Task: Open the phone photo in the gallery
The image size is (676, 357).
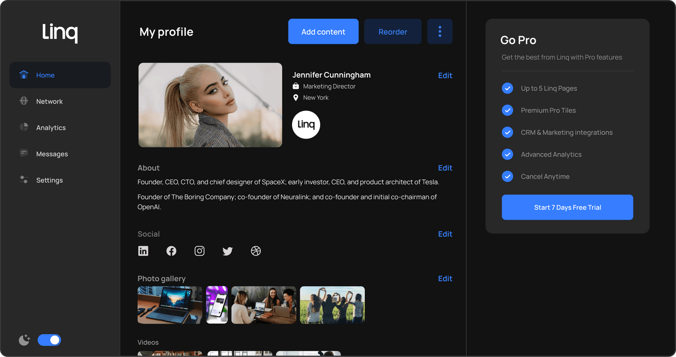Action: (x=217, y=305)
